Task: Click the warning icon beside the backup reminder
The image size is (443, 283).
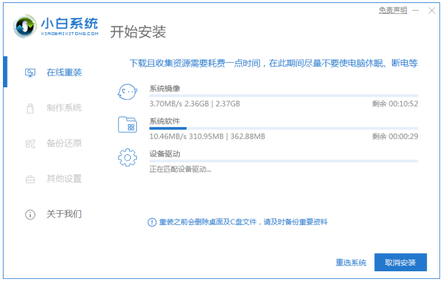Action: point(152,222)
